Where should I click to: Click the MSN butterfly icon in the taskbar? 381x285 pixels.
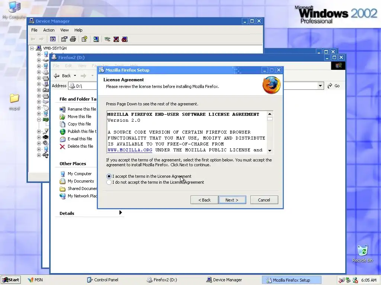coord(31,280)
